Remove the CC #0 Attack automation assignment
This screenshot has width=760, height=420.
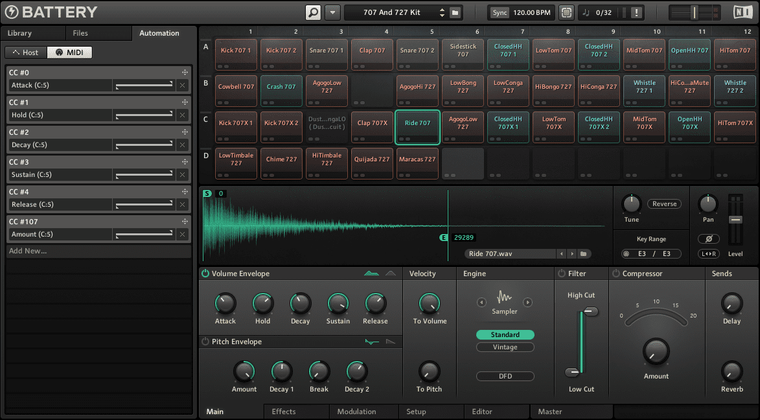[182, 86]
